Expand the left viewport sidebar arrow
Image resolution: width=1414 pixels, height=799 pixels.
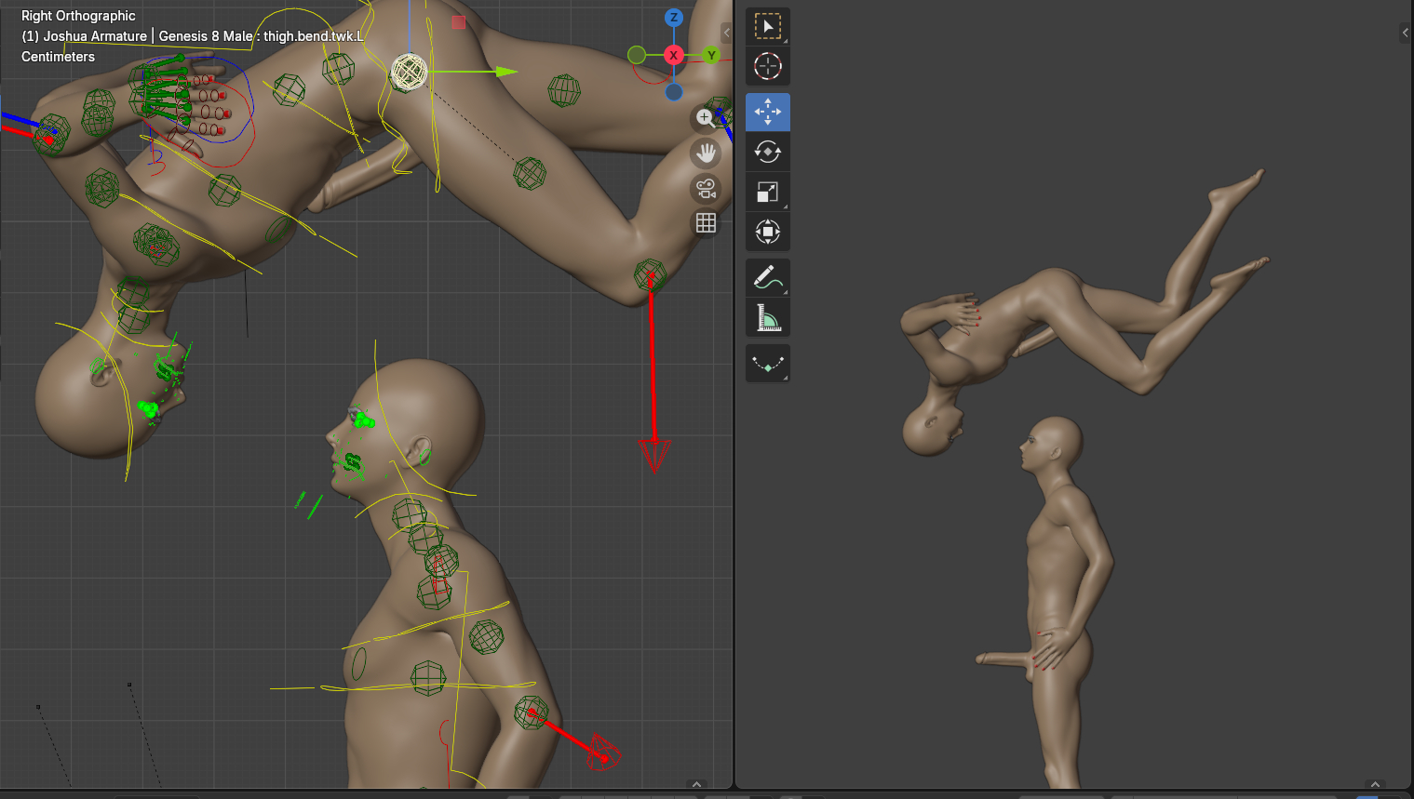point(726,33)
